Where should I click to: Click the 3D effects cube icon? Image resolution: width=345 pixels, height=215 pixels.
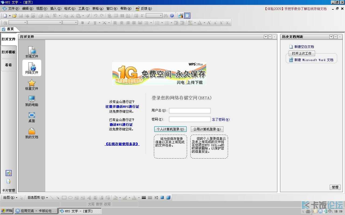[168, 198]
